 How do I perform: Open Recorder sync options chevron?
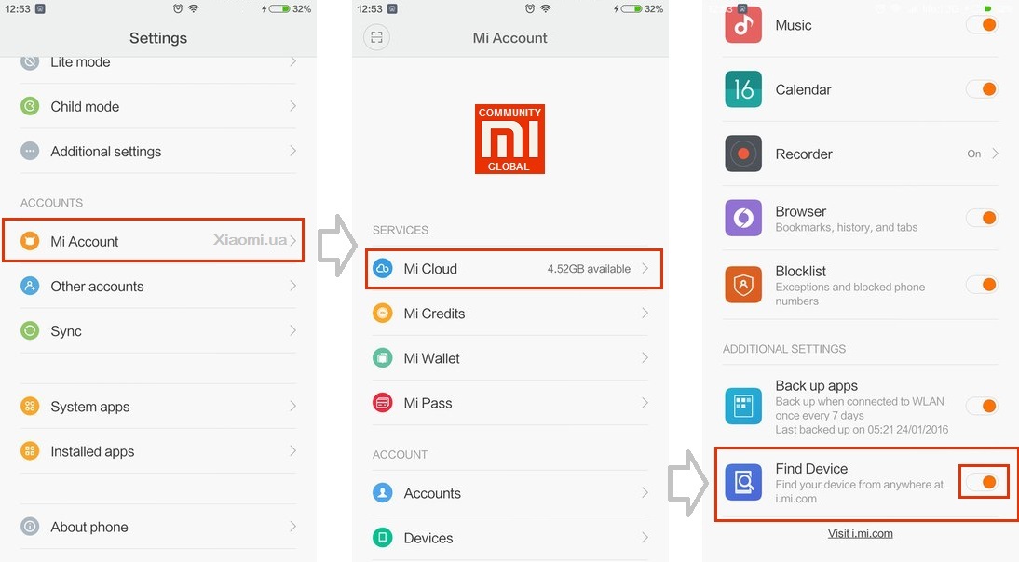995,154
